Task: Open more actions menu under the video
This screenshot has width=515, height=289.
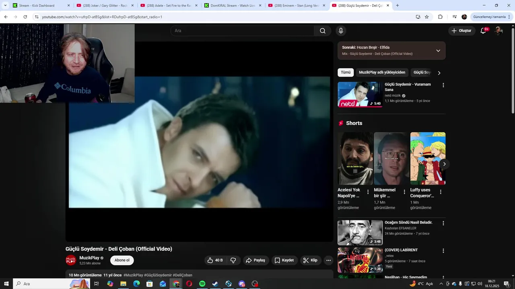Action: 328,261
